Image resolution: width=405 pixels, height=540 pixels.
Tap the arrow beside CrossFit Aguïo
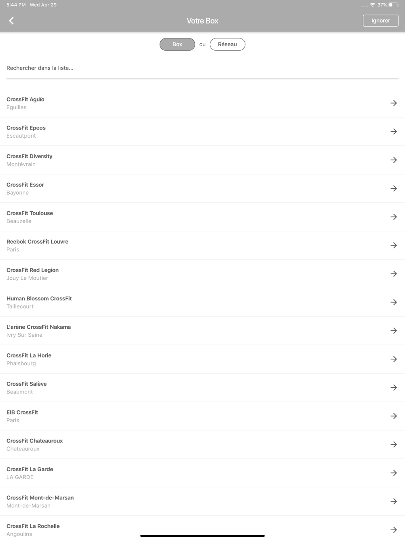394,103
